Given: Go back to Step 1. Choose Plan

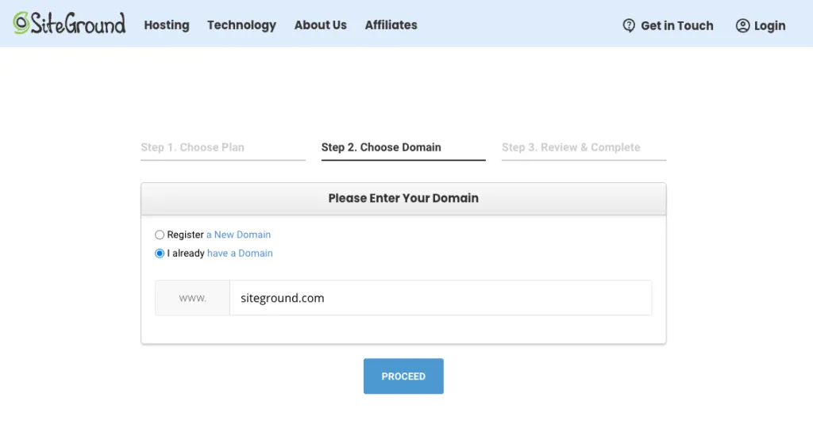Looking at the screenshot, I should tap(192, 147).
